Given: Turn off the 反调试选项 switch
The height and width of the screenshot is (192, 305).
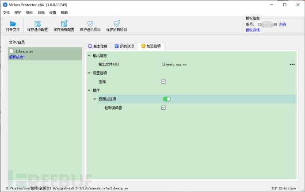Looking at the screenshot, I should click(x=167, y=99).
